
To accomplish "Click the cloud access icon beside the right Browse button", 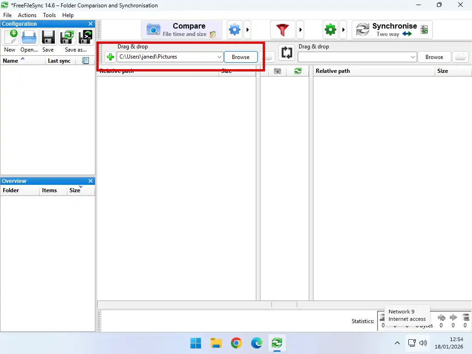I will point(460,57).
